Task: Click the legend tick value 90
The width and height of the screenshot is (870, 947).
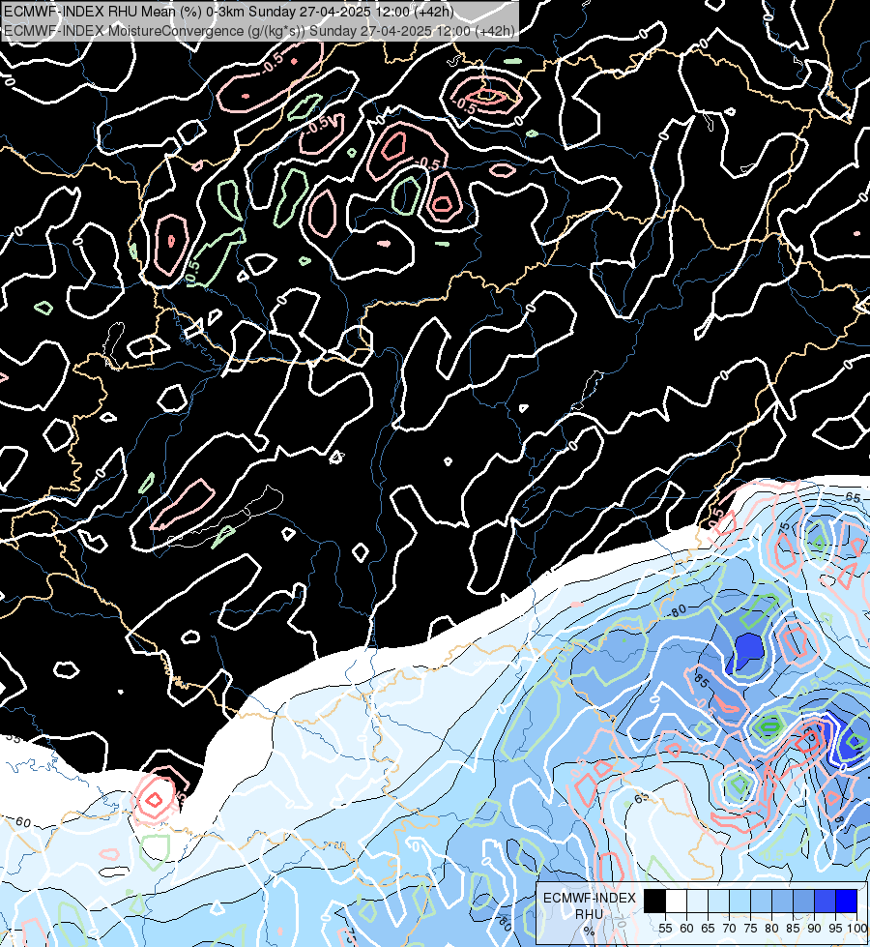Action: click(x=815, y=929)
